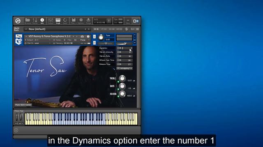Image resolution: width=263 pixels, height=147 pixels.
Task: Toggle the Keyb on-screen keyboard
Action: coord(58,21)
